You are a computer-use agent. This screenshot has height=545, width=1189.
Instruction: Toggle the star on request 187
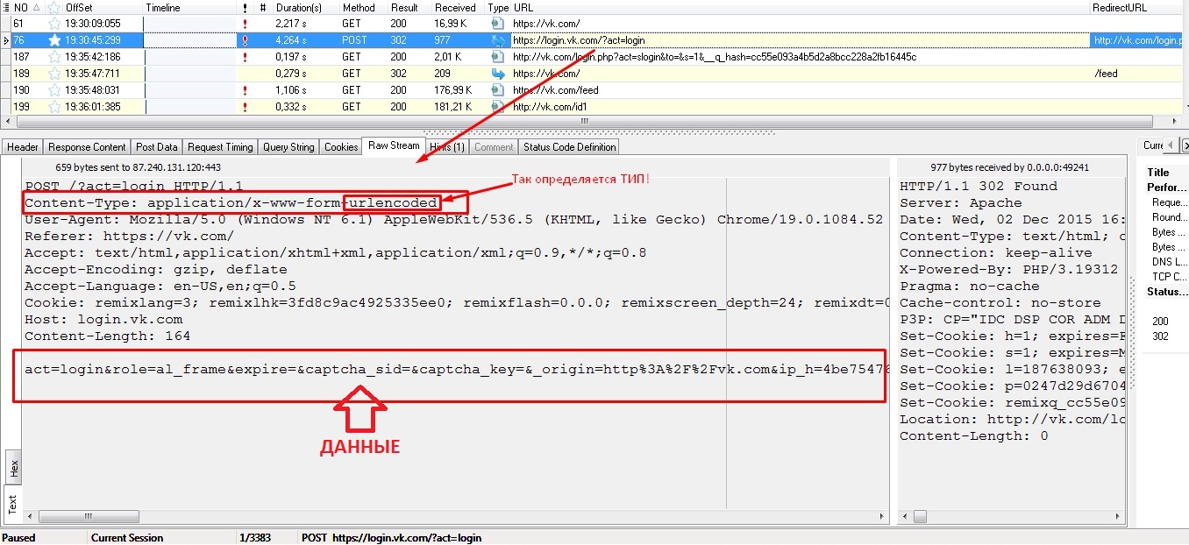coord(53,57)
